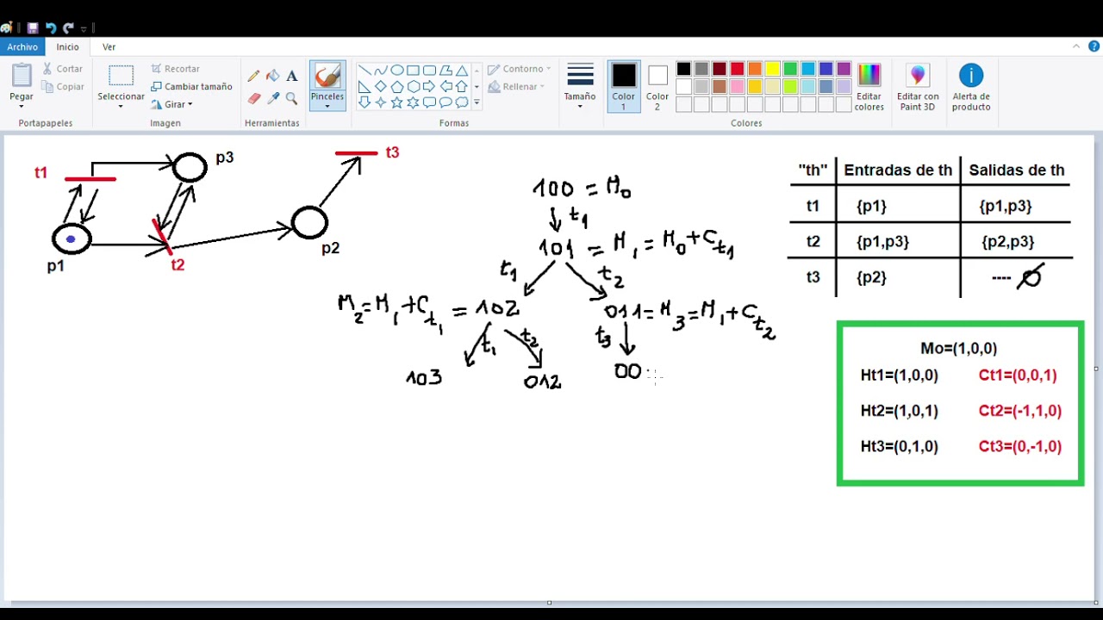Choose the six-point star shape
This screenshot has height=620, width=1103.
point(414,102)
